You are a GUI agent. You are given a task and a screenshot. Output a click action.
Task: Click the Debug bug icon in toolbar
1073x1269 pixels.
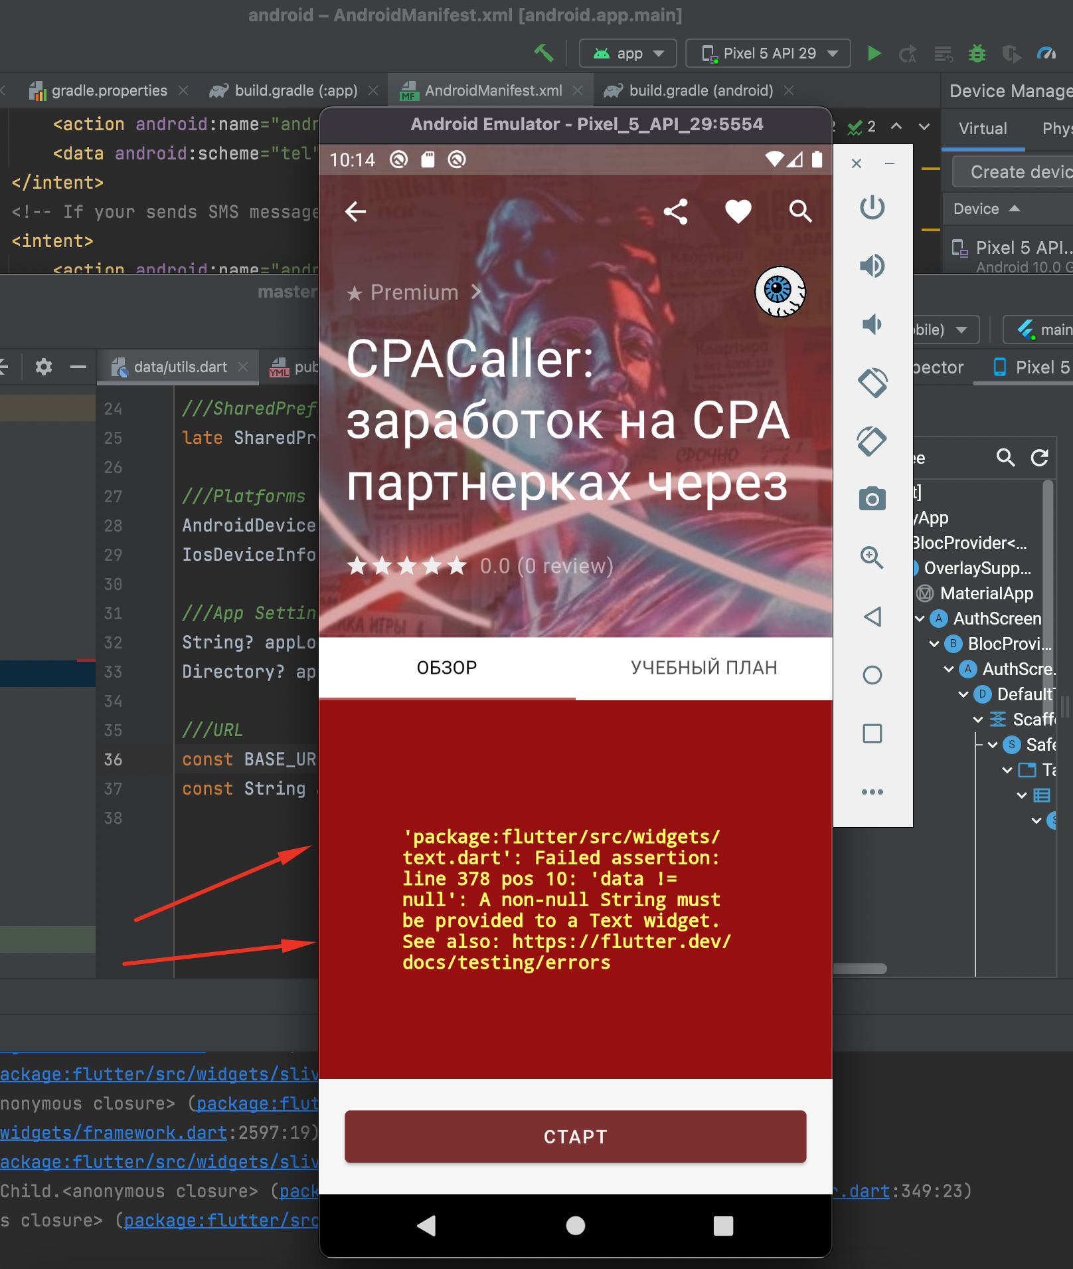point(977,53)
